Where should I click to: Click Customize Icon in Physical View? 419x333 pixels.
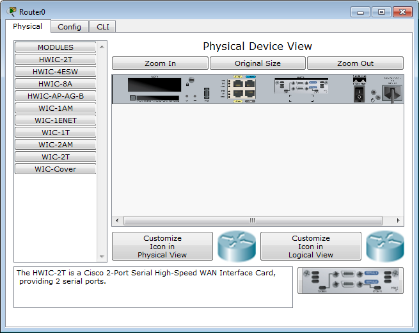(162, 246)
